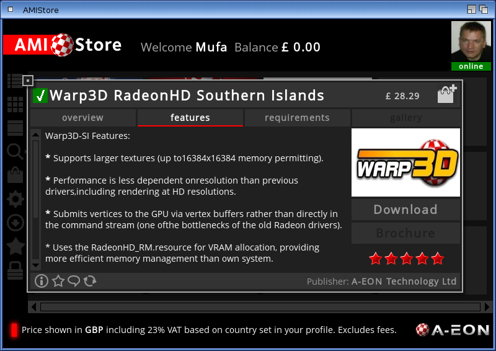Open search with the magnifier icon

[x=15, y=151]
